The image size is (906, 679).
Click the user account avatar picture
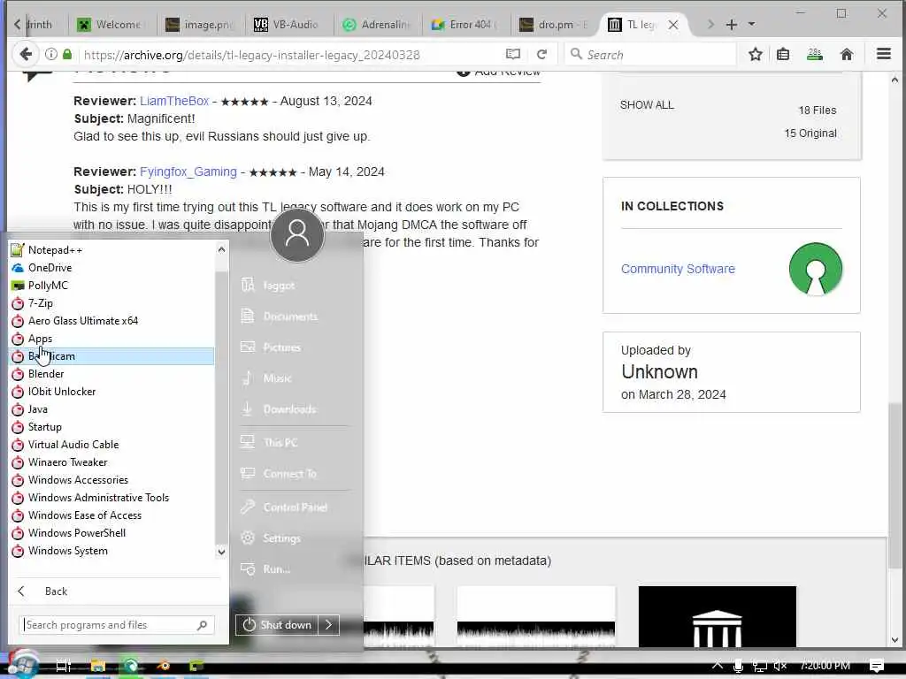pyautogui.click(x=297, y=234)
